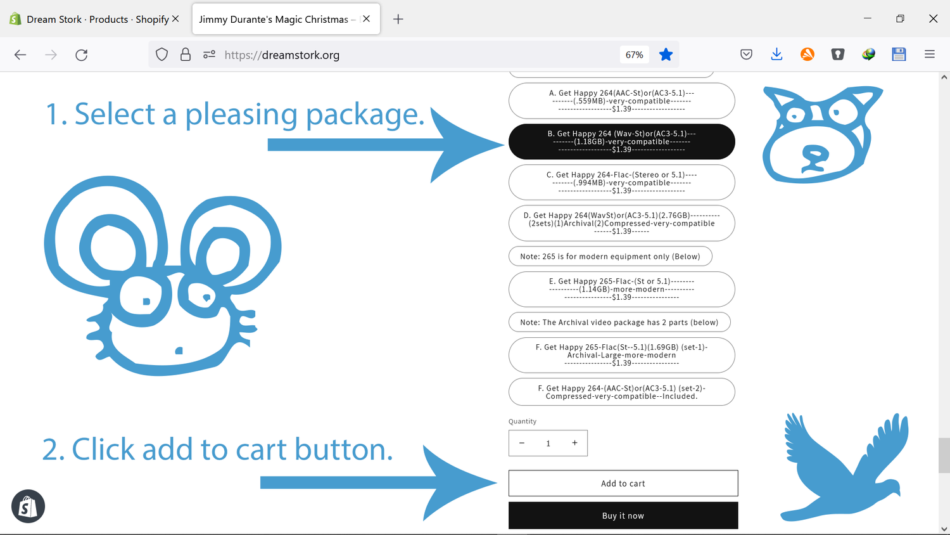The height and width of the screenshot is (535, 950).
Task: Open the blue floppy disk extension icon
Action: coord(899,55)
